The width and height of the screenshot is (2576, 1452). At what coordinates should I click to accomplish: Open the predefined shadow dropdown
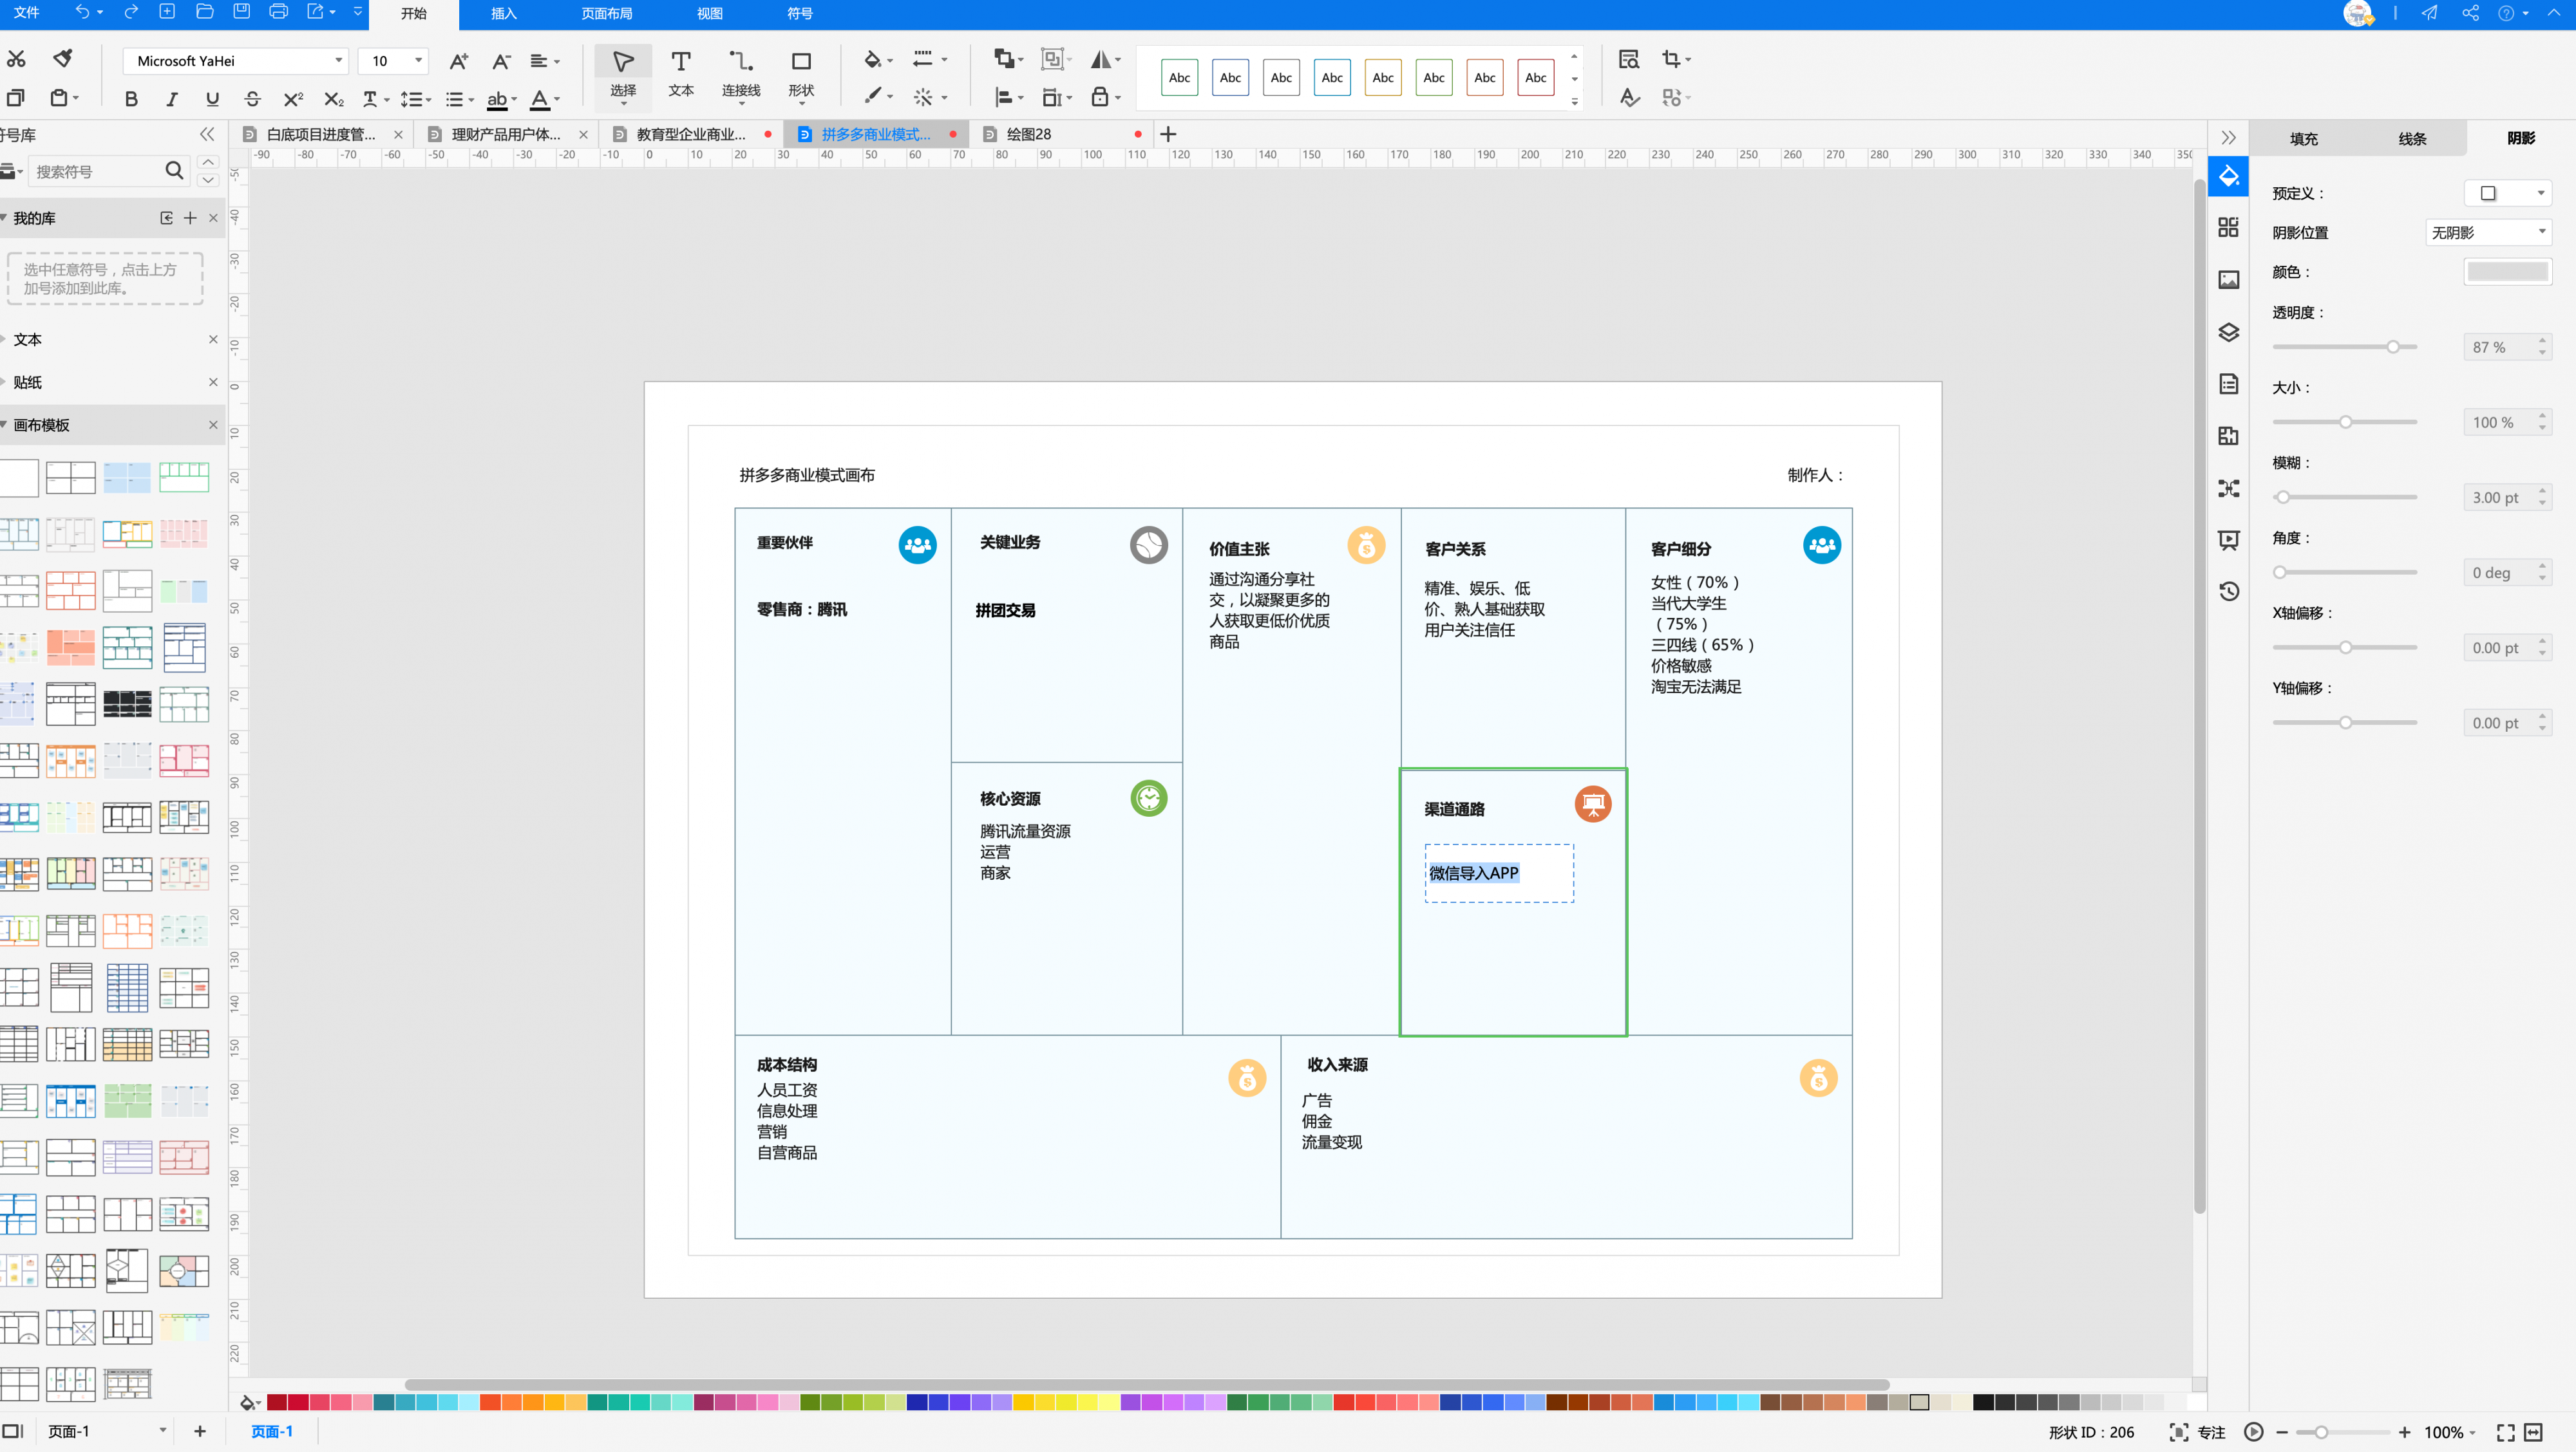(2507, 193)
